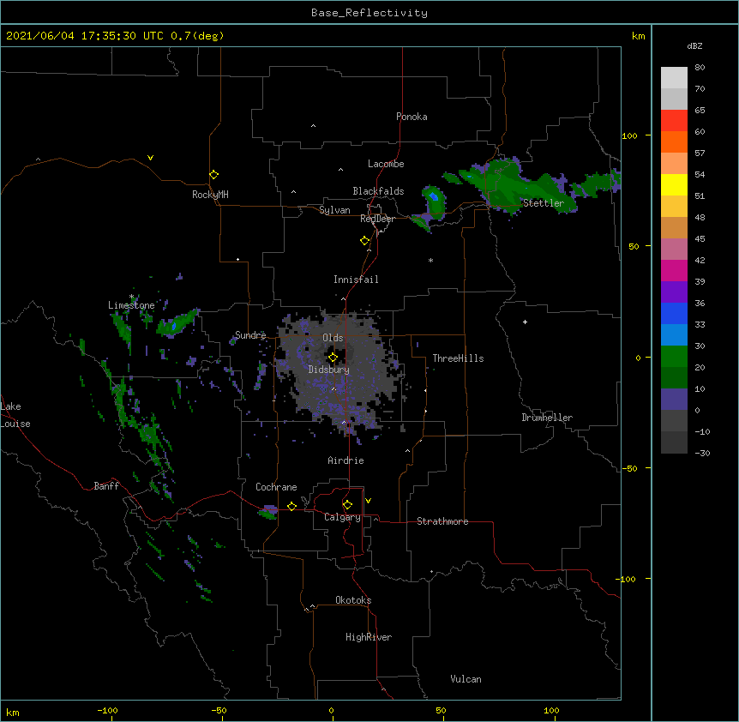Click the asterisk marker east of Innisfail
Image resolution: width=739 pixels, height=722 pixels.
pyautogui.click(x=430, y=261)
